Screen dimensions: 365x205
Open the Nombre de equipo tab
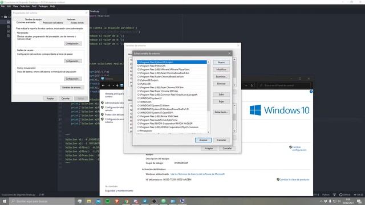tap(33, 19)
